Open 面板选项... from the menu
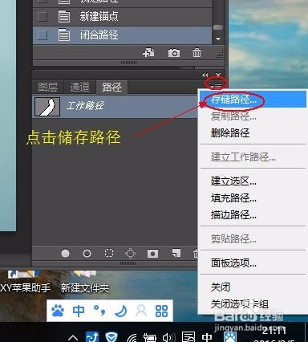308x342 pixels. (253, 263)
